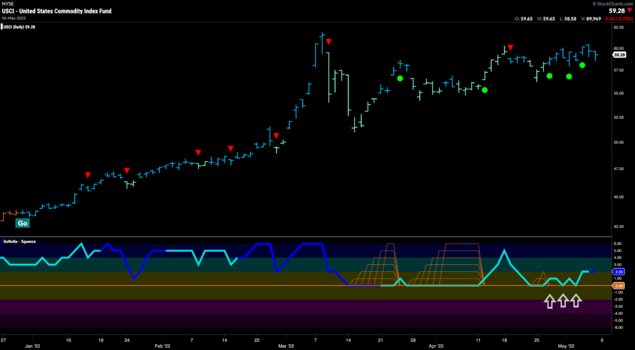Select the GoNoGo - Squeeze panel label
635x350 pixels.
click(x=19, y=242)
